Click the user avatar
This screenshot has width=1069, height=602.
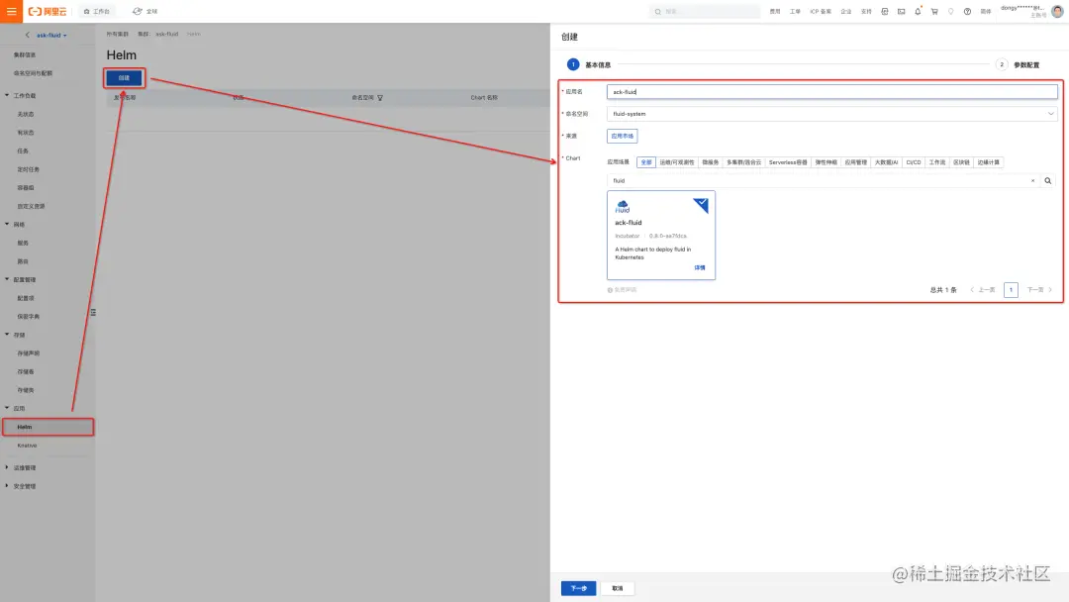click(x=1057, y=11)
